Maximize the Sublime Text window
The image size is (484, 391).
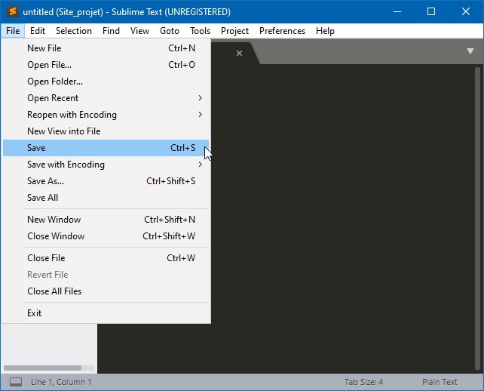coord(431,12)
